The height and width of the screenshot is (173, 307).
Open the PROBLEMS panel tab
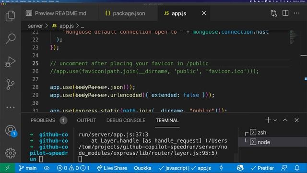[43, 120]
